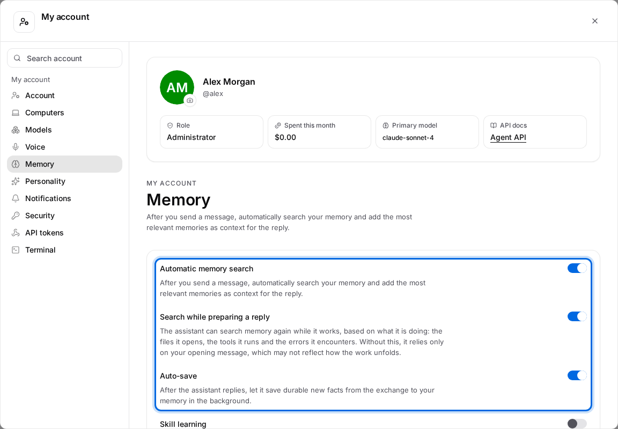Switch to Voice settings
618x429 pixels.
click(x=64, y=147)
